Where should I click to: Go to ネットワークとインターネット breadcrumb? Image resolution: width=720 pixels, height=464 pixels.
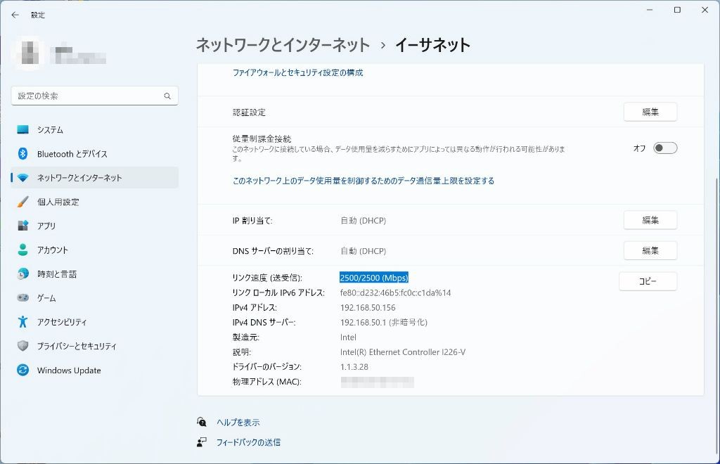(x=283, y=46)
